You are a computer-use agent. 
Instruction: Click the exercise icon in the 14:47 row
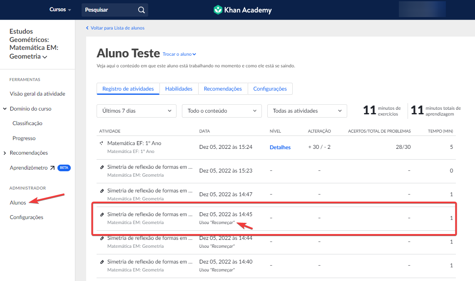(102, 191)
